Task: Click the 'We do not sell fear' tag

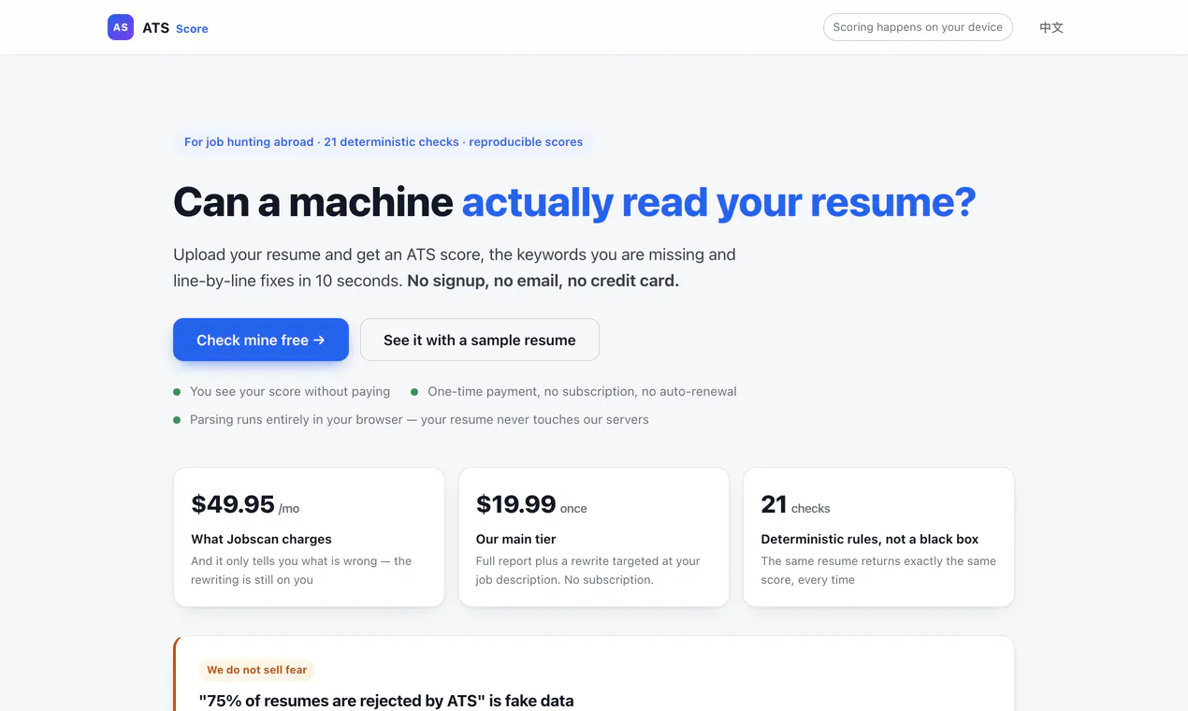Action: [256, 670]
